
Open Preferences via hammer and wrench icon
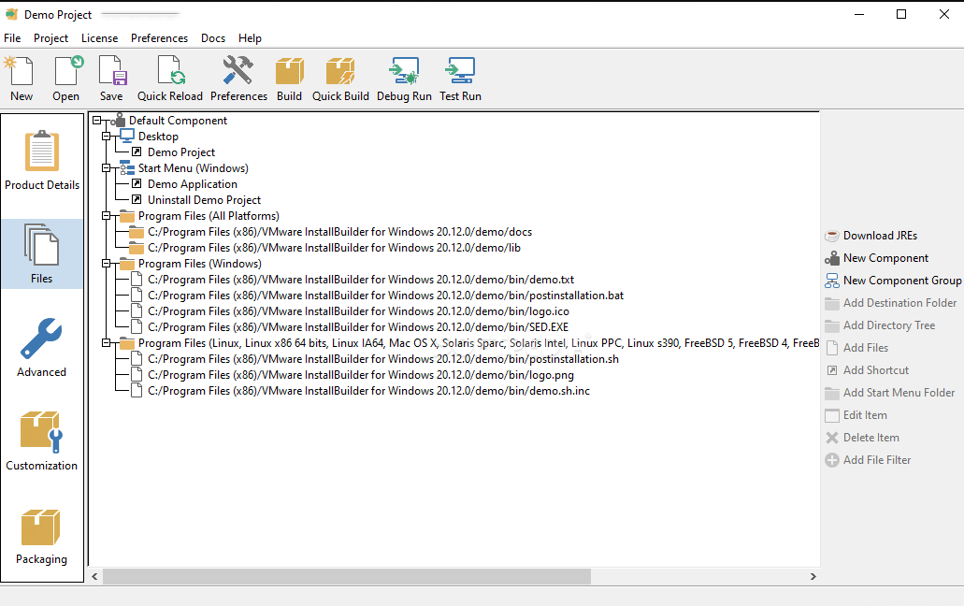[238, 78]
